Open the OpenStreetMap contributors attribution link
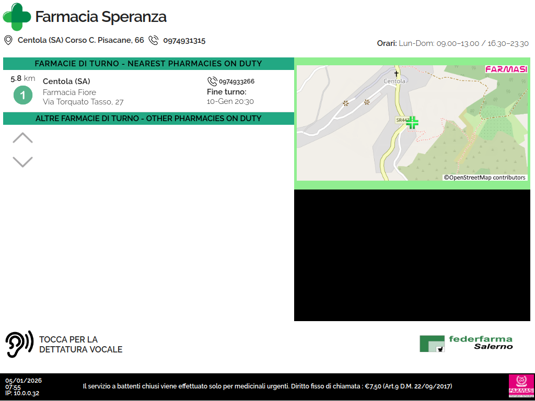Viewport: 535px width, 401px height. pyautogui.click(x=485, y=178)
